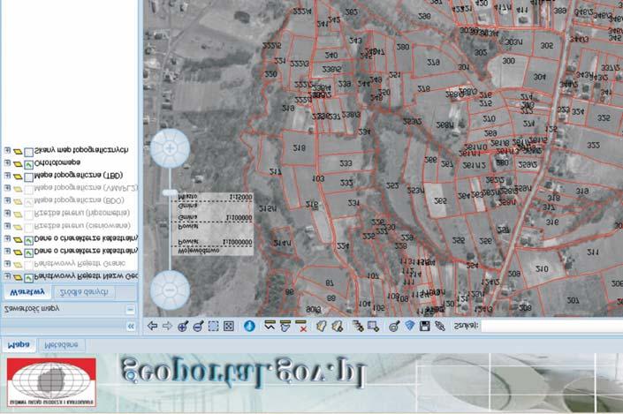Image resolution: width=623 pixels, height=414 pixels.
Task: Select the Miasto 1:15000 scale level
Action: 215,197
